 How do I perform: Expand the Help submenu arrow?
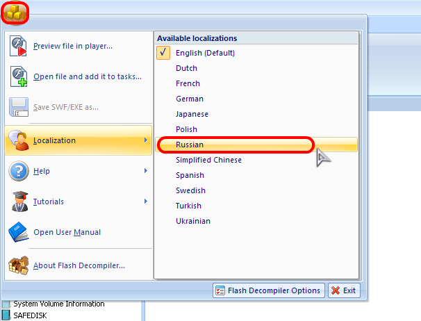click(x=145, y=171)
